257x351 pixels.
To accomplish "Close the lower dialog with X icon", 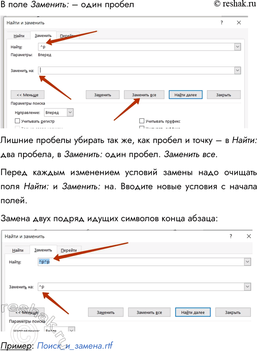I will [x=249, y=236].
